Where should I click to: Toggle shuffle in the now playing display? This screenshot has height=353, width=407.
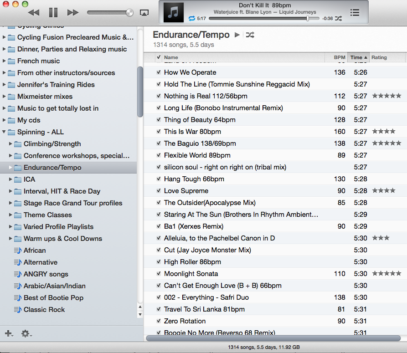339,18
